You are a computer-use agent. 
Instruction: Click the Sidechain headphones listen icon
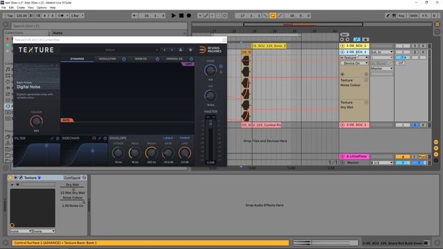[94, 138]
